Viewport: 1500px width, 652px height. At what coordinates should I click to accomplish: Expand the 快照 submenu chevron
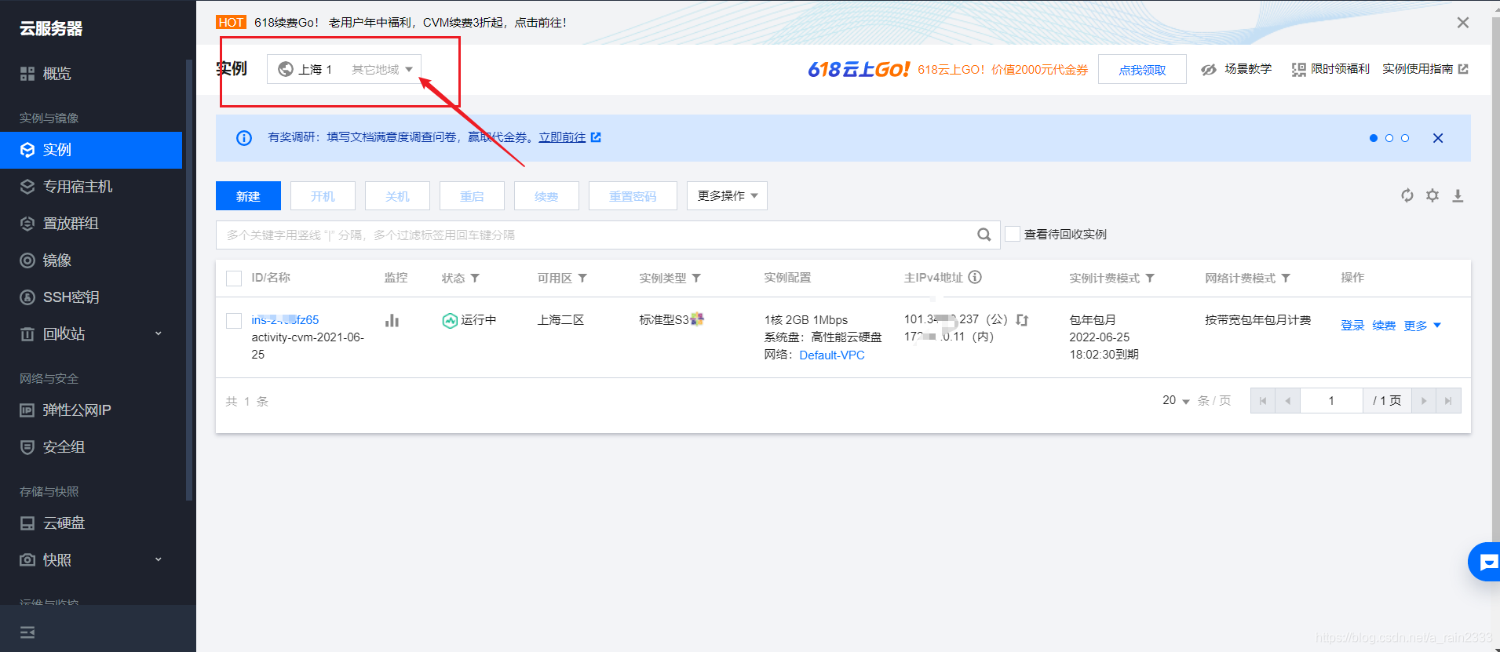point(159,559)
